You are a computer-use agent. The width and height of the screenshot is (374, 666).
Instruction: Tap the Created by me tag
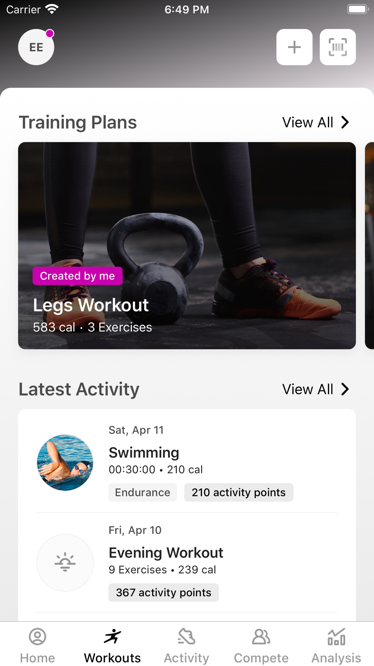click(x=77, y=276)
